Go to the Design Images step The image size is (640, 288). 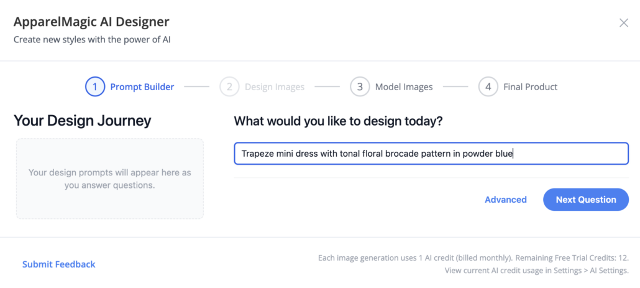pos(274,86)
